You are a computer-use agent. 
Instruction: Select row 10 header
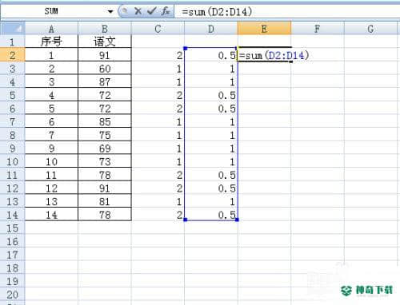click(13, 161)
